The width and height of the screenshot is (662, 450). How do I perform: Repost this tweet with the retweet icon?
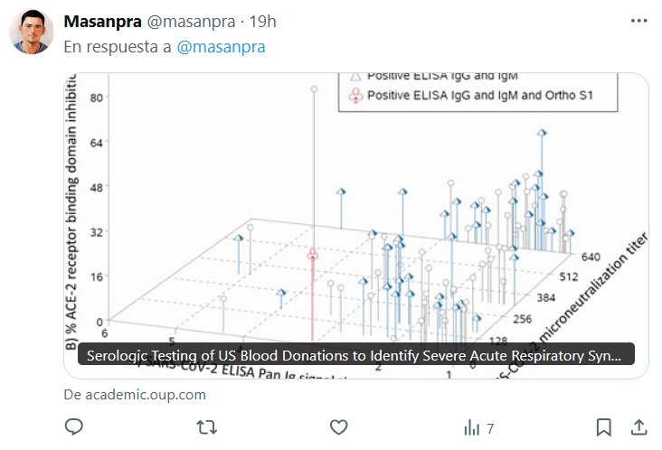point(207,427)
